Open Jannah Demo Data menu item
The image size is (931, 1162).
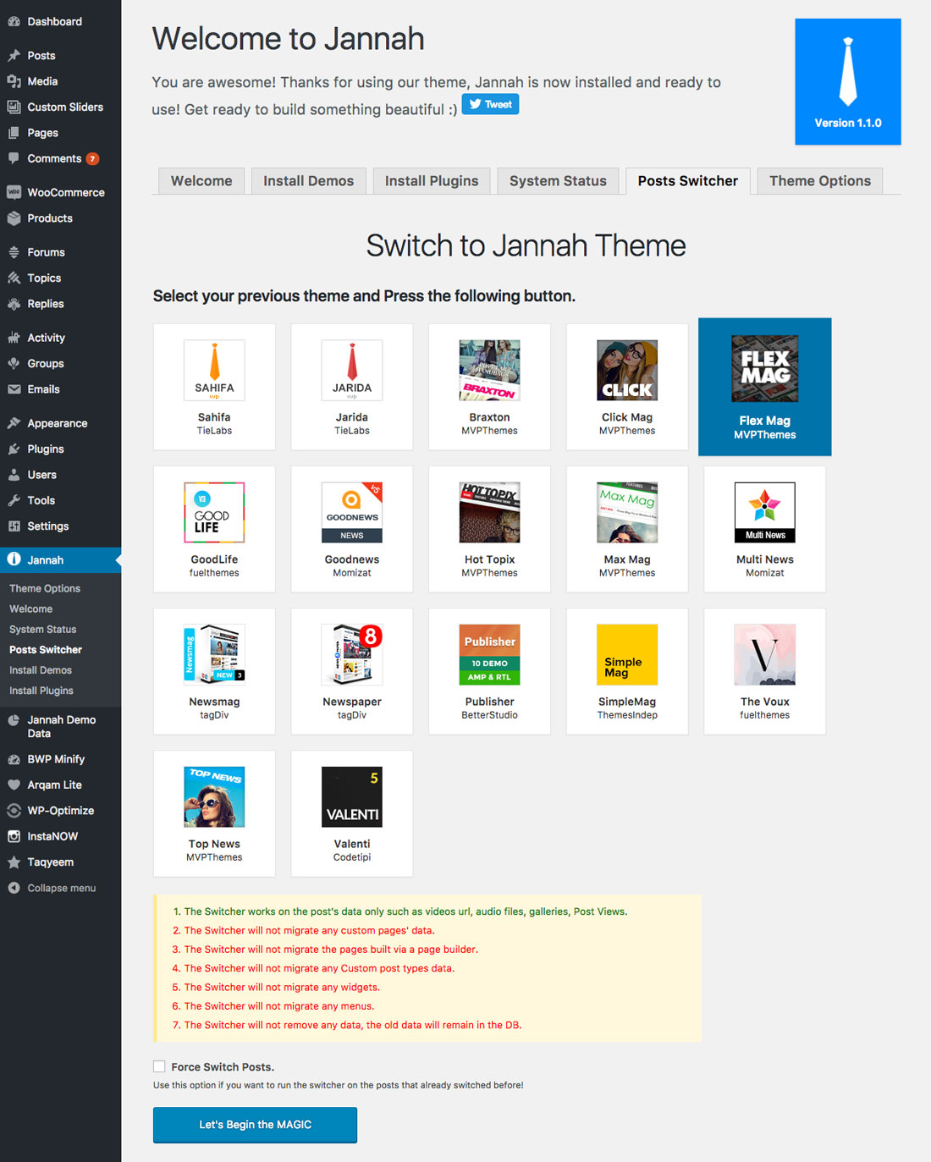[x=61, y=726]
